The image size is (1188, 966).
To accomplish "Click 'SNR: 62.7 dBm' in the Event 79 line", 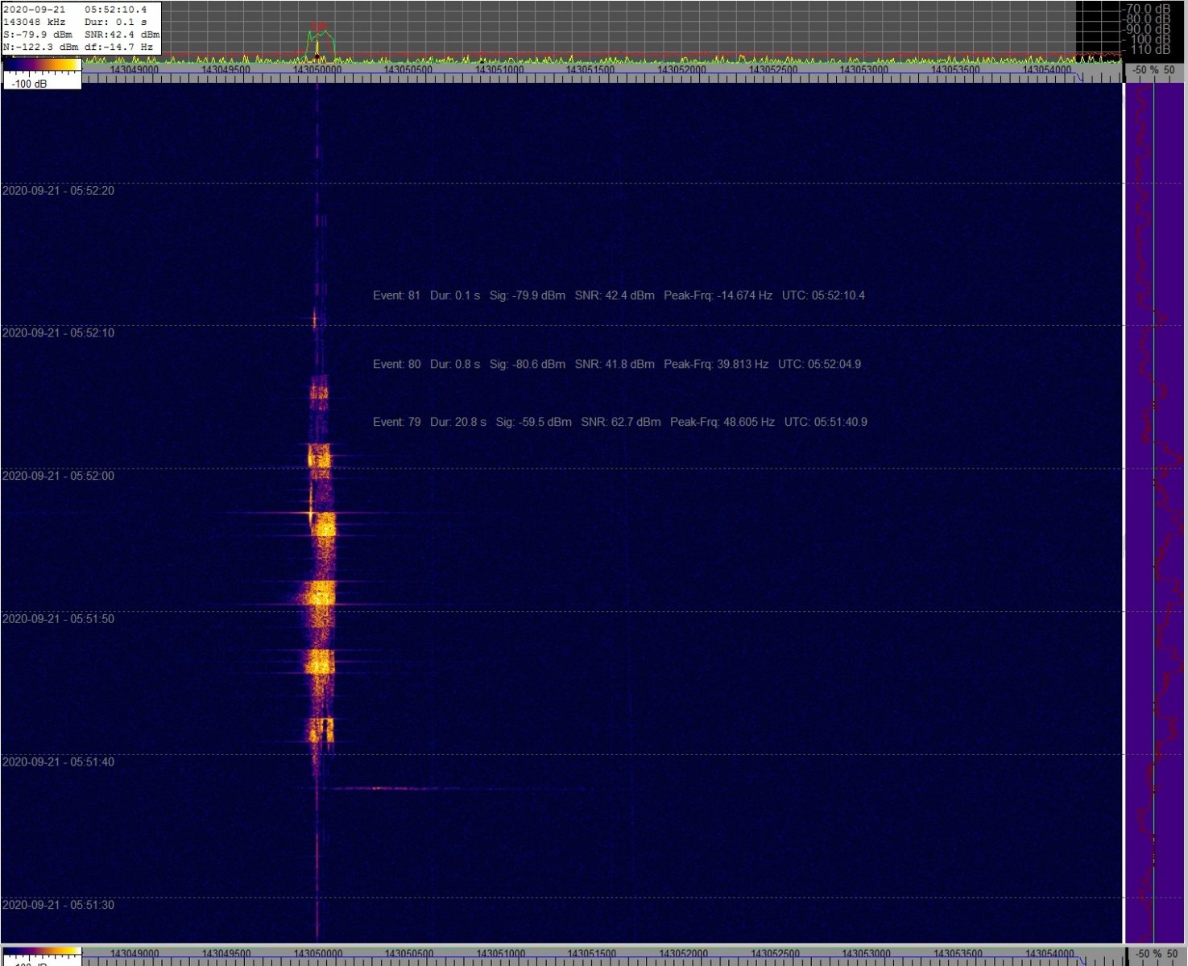I will click(x=621, y=422).
